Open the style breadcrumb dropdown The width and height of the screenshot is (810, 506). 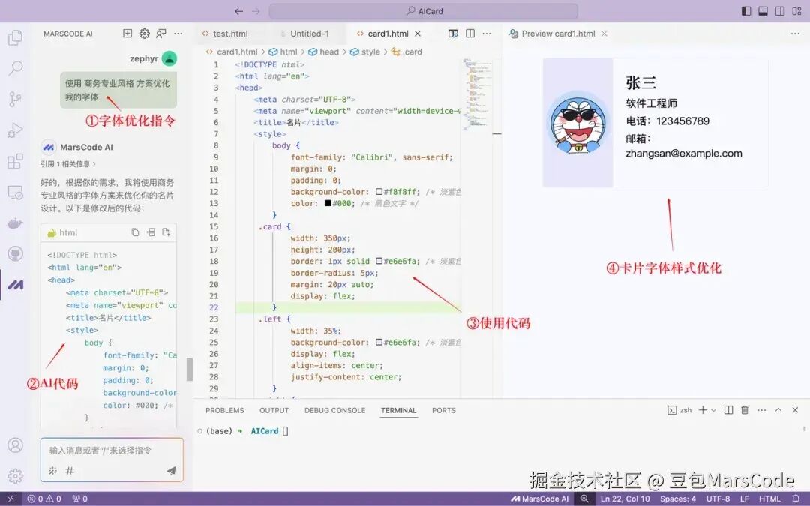[x=365, y=52]
